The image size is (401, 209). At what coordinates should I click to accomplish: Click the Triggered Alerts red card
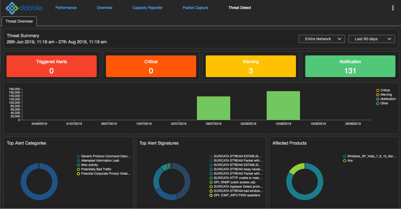click(x=51, y=66)
